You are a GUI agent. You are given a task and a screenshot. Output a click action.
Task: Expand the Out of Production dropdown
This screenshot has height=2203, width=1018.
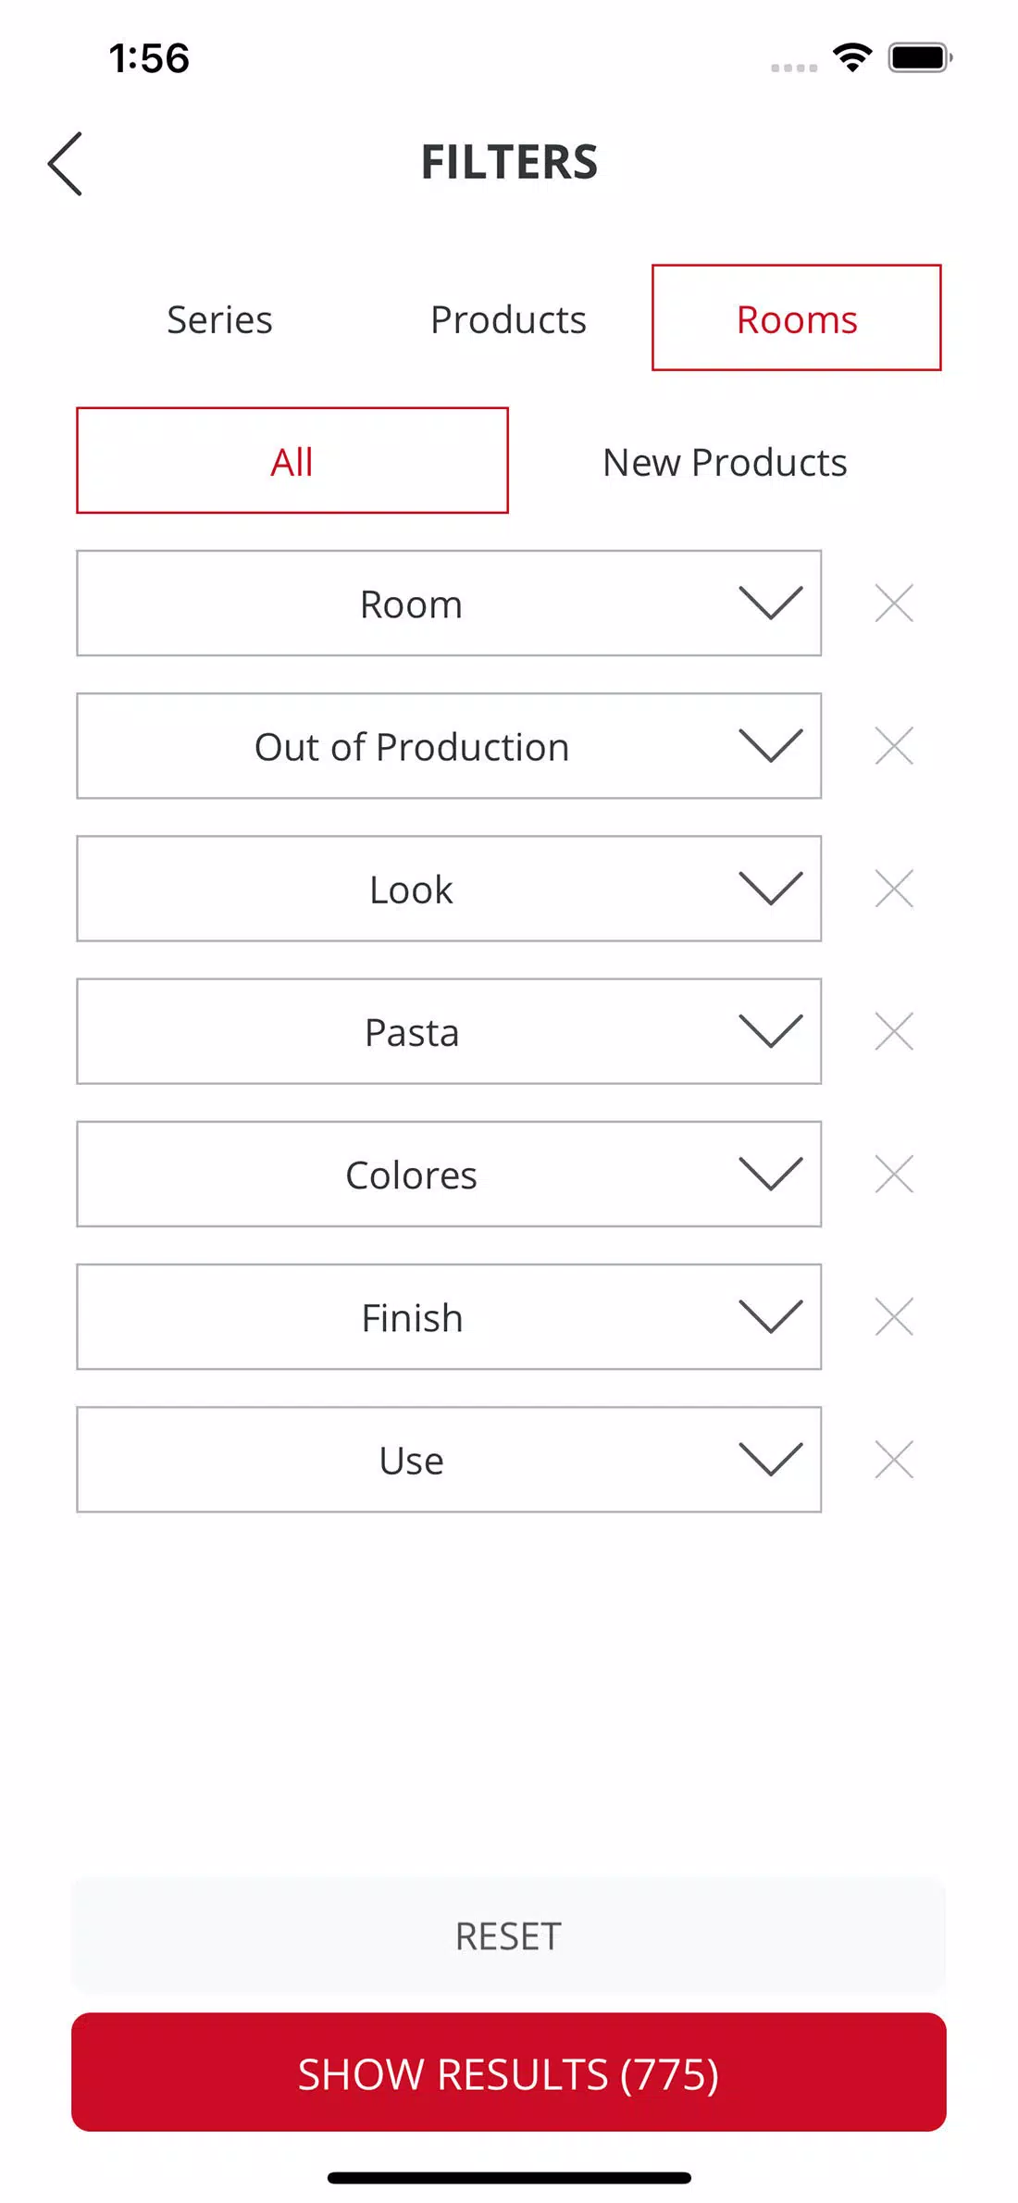pyautogui.click(x=449, y=746)
